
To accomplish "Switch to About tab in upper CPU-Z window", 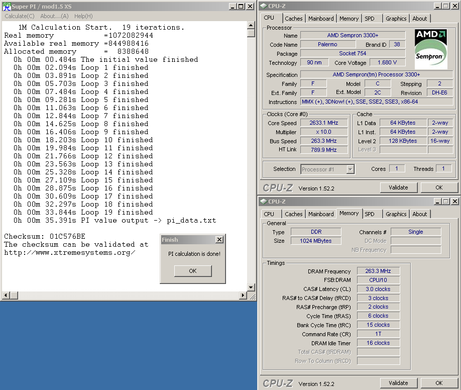I will point(419,19).
